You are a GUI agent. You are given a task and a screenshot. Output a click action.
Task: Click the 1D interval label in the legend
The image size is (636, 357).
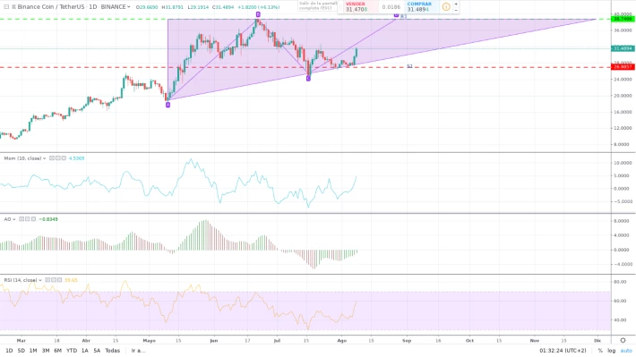[93, 7]
